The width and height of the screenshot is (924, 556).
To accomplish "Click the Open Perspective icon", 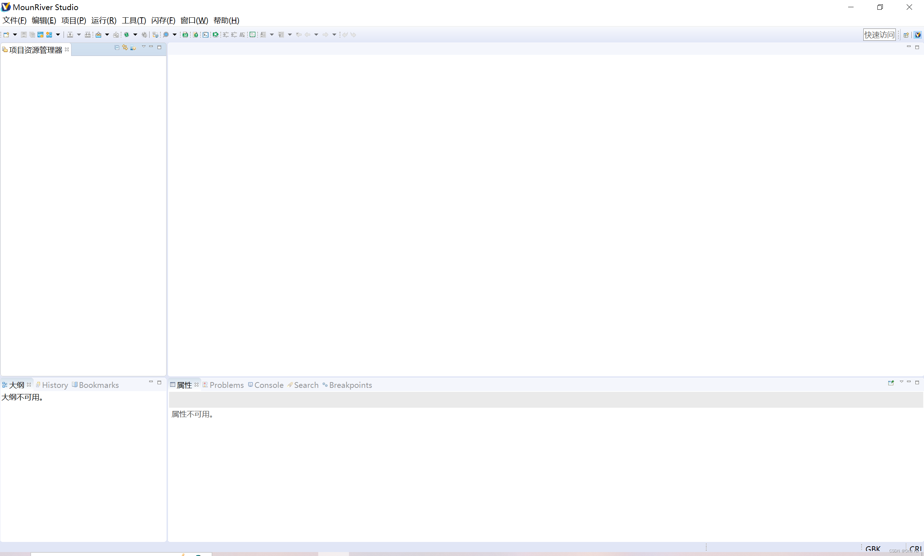I will coord(906,35).
